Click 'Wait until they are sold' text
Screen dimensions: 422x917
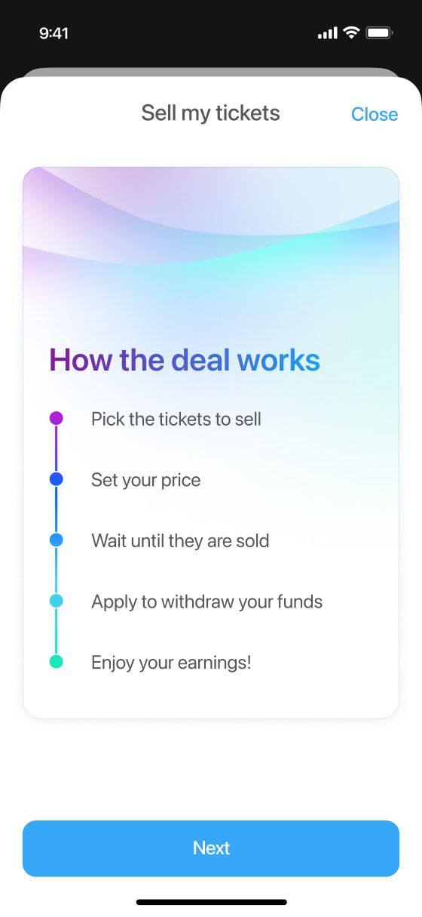point(180,540)
